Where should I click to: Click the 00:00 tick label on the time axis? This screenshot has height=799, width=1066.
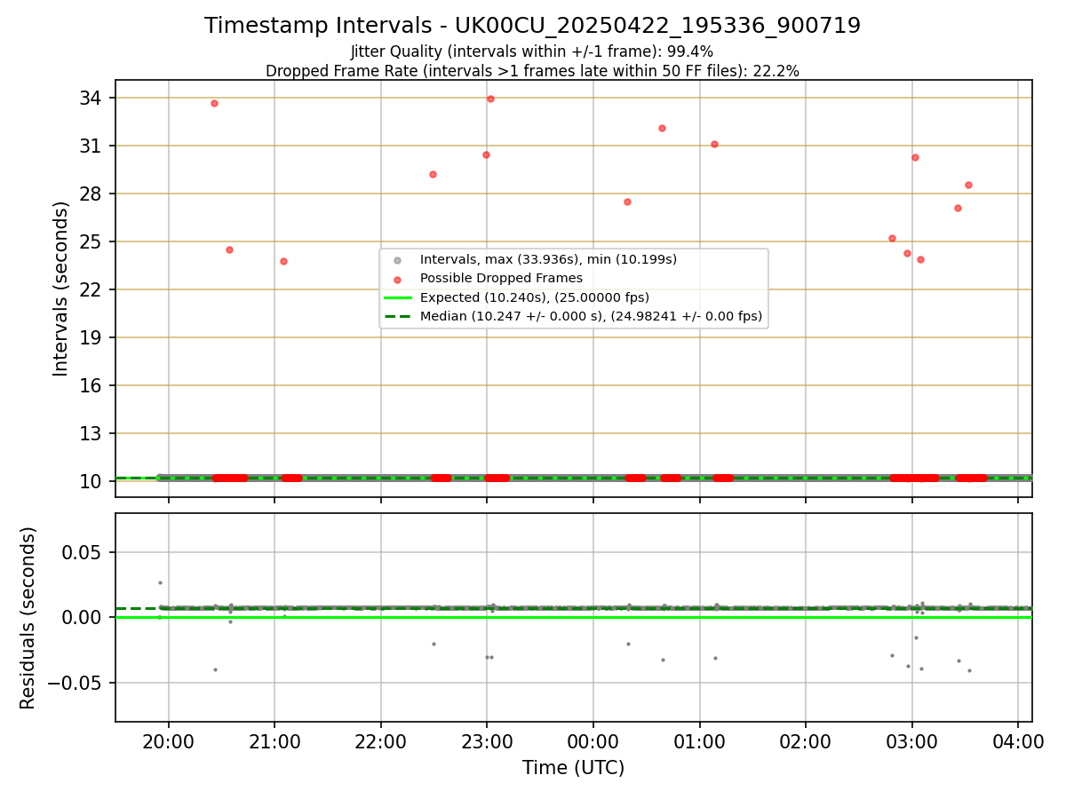593,742
